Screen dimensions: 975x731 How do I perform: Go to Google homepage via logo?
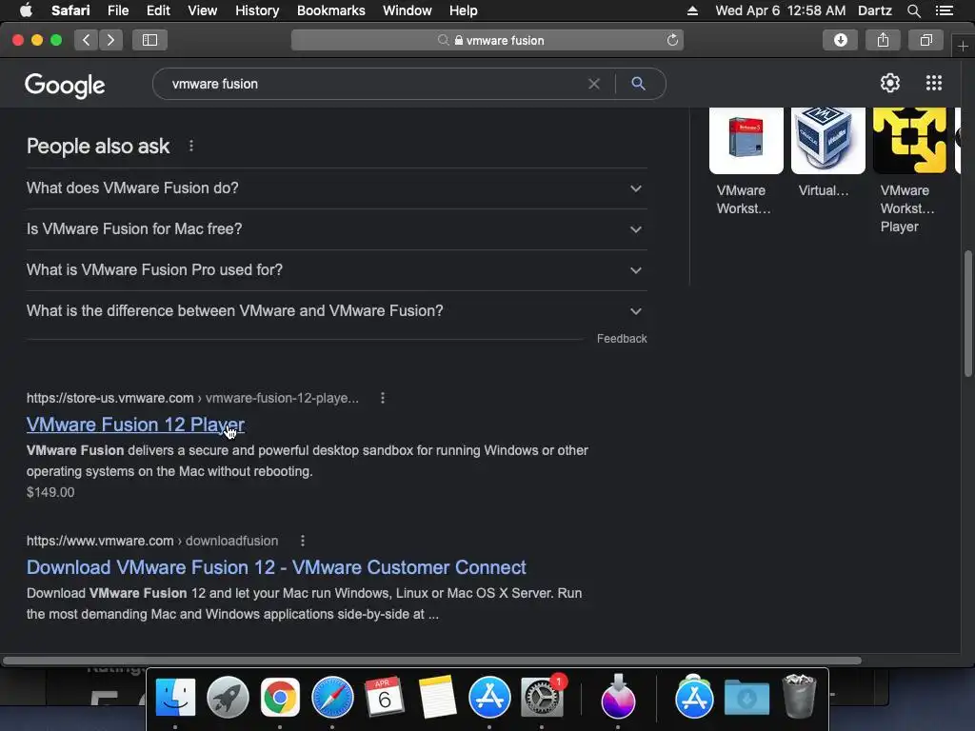coord(65,85)
